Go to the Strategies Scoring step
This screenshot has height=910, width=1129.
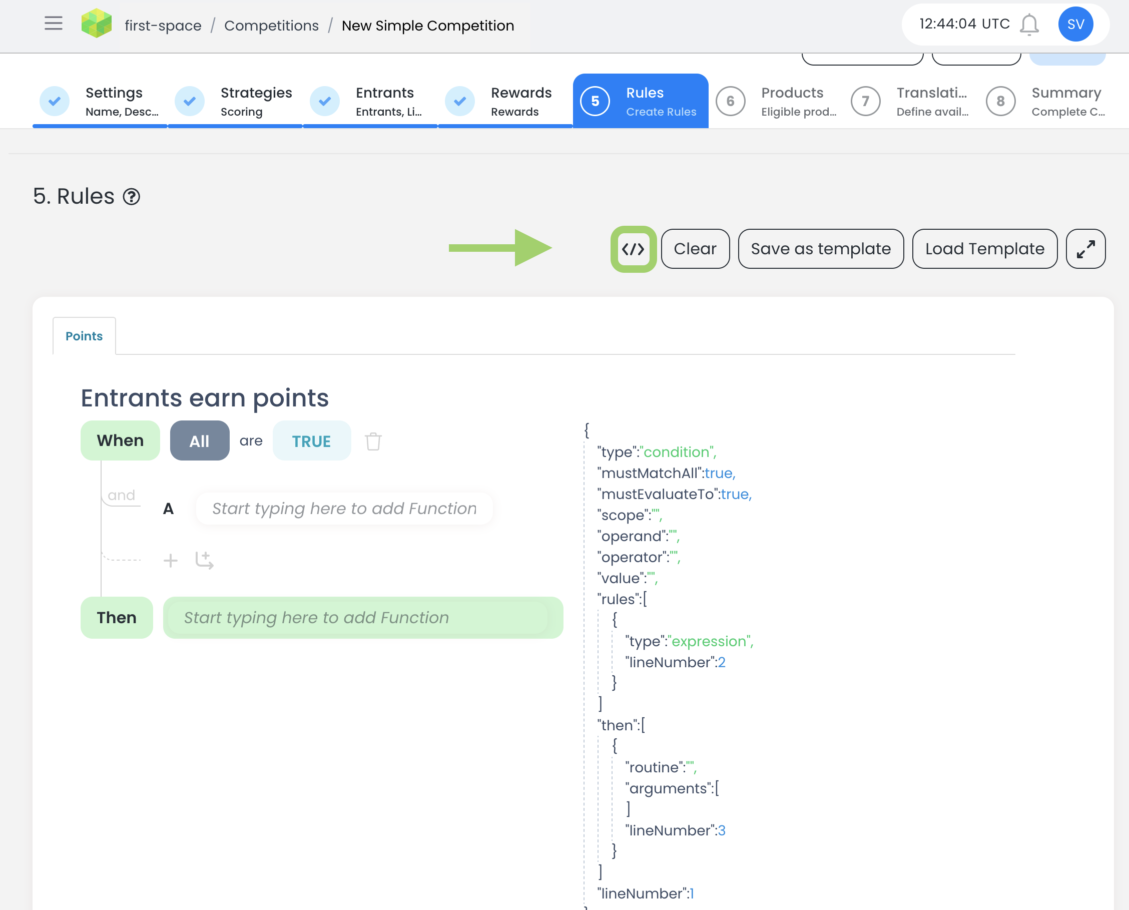click(x=235, y=101)
